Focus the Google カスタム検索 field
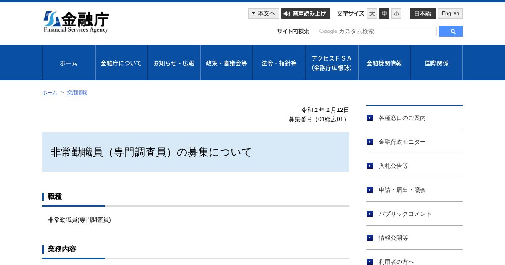 click(x=376, y=32)
